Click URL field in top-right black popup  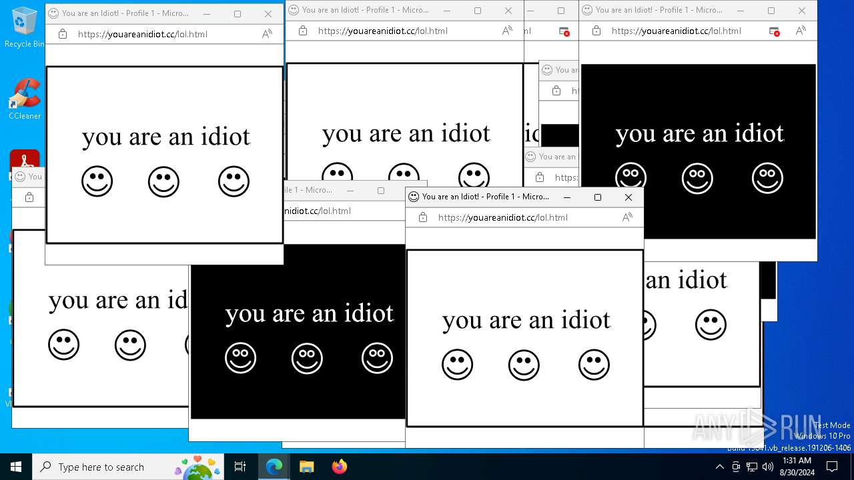676,31
